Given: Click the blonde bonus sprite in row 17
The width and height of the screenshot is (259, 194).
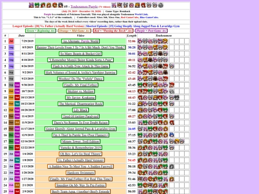Looking at the screenshot, I should point(177,141).
